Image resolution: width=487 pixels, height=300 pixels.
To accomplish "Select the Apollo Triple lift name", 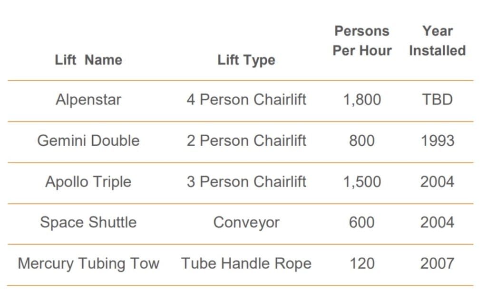I will click(88, 182).
